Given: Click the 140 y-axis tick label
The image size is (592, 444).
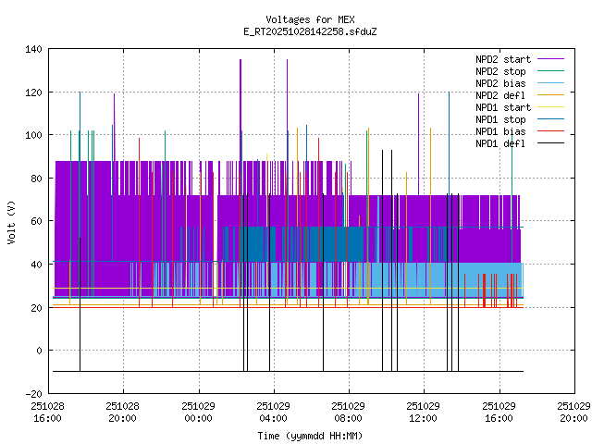Looking at the screenshot, I should pos(32,49).
